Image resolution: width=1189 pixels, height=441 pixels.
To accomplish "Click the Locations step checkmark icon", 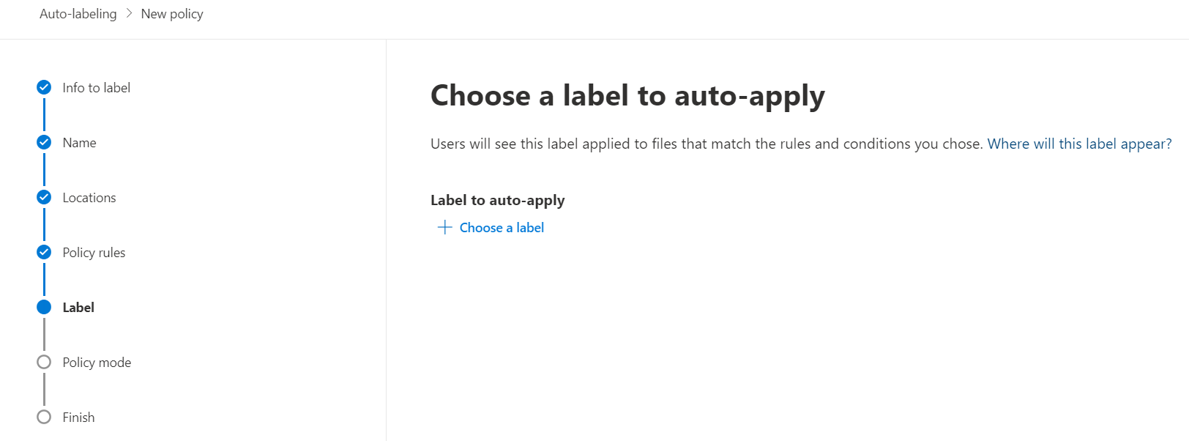I will click(44, 197).
